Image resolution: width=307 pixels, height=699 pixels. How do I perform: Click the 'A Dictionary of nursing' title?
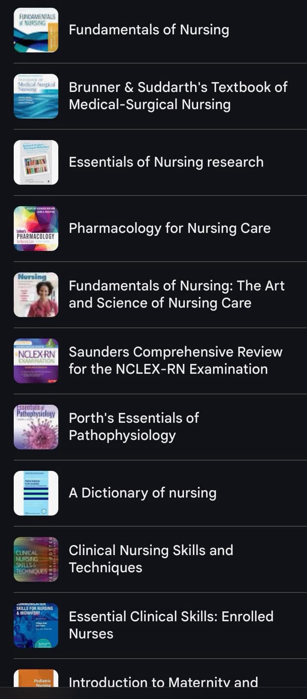142,493
